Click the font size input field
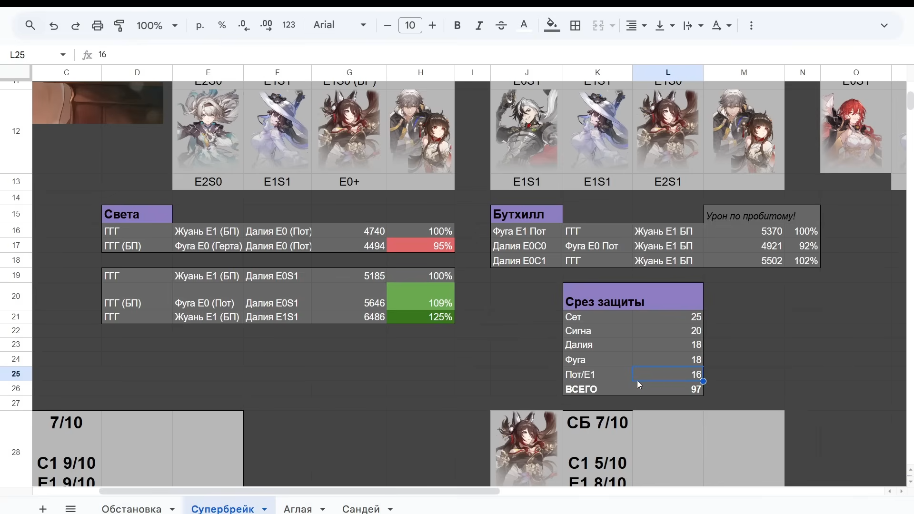 tap(410, 25)
